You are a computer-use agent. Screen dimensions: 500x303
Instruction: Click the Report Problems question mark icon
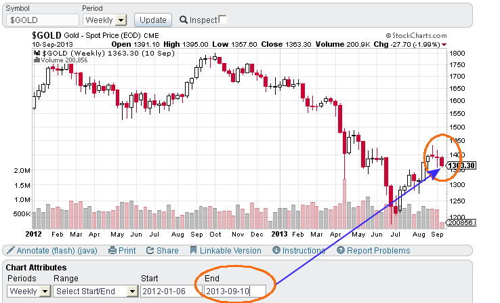point(341,250)
